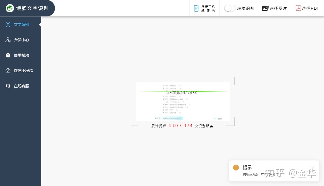Viewport: 324px width, 186px height.
Task: Click the 在线客服 headset icon
Action: (8, 86)
